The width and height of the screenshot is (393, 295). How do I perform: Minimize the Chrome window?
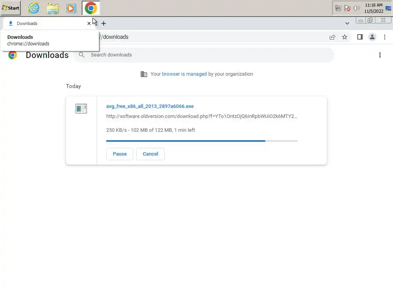(x=361, y=20)
